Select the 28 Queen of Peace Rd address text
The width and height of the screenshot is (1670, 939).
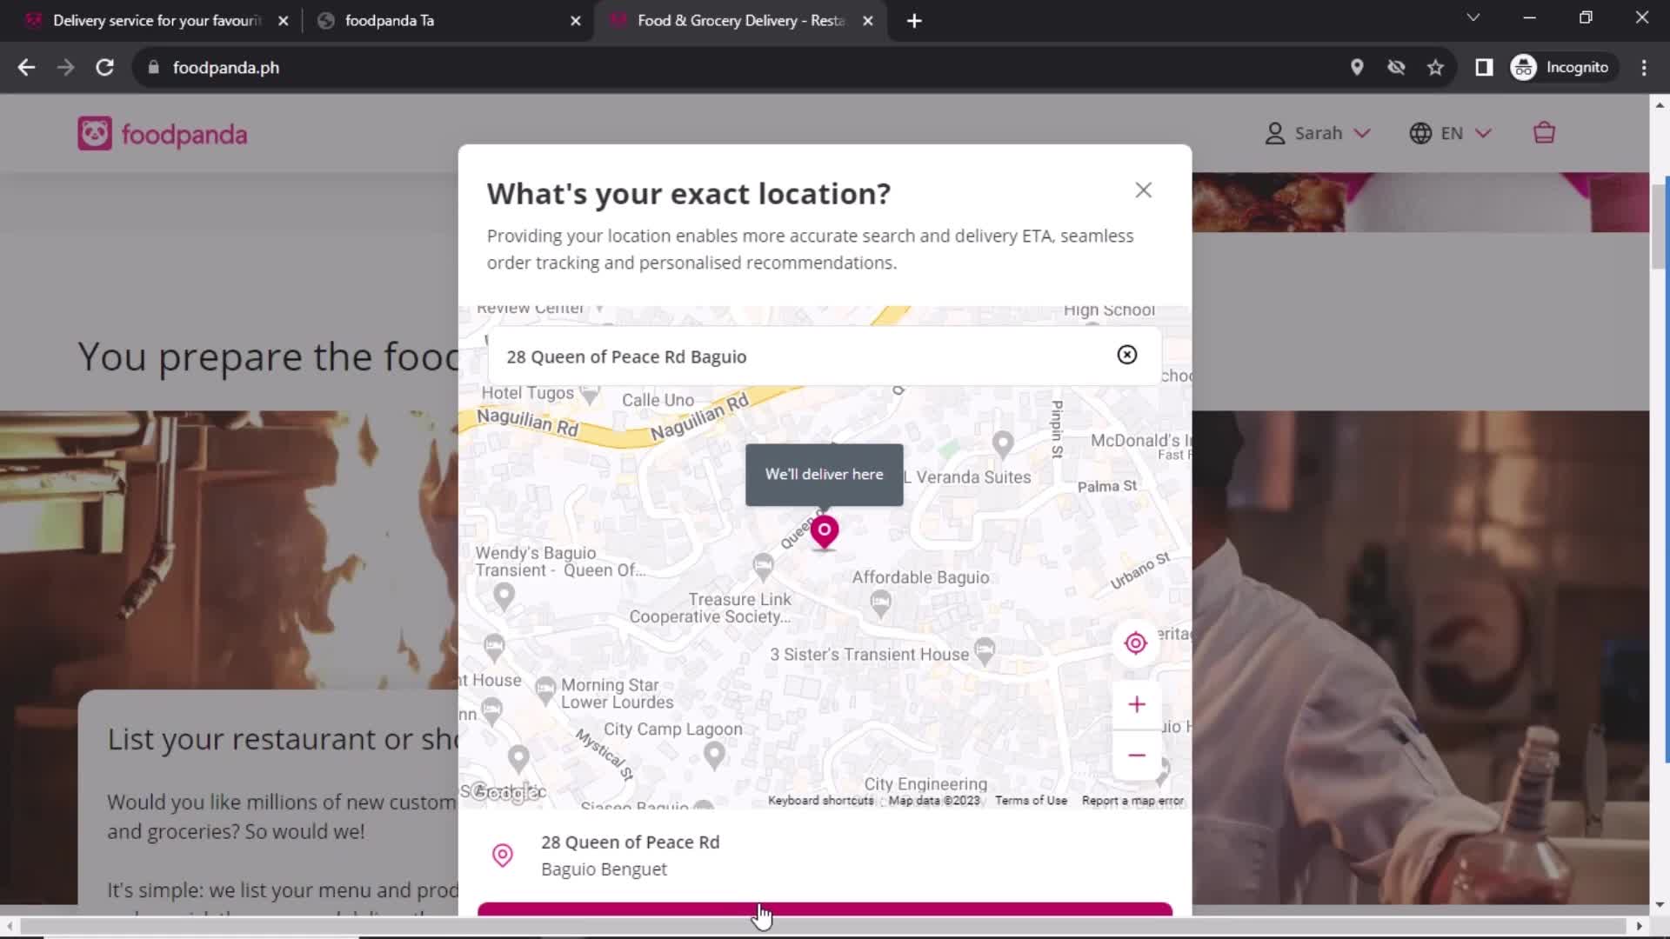coord(630,842)
